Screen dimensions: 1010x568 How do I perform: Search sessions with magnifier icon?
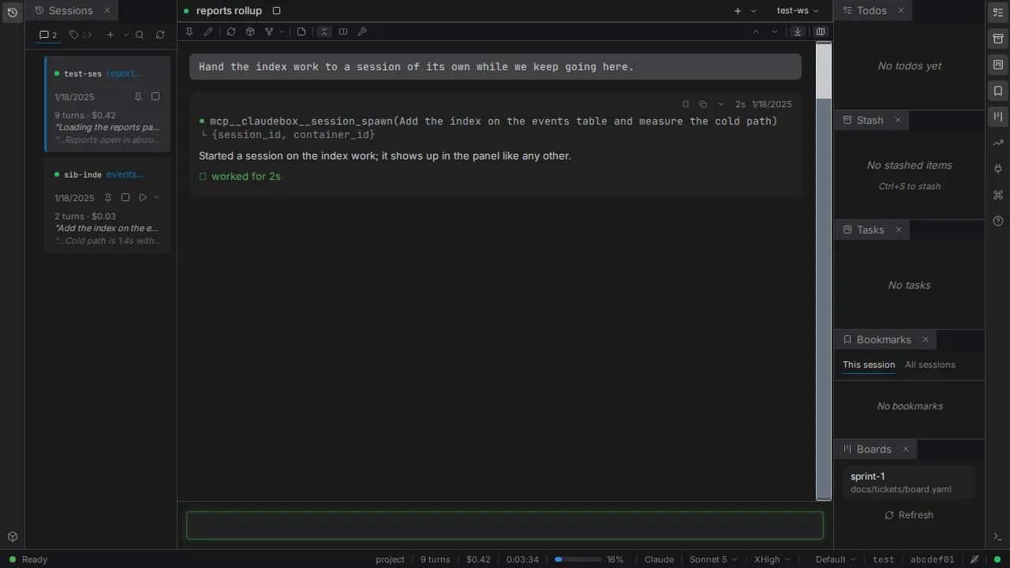[x=140, y=35]
